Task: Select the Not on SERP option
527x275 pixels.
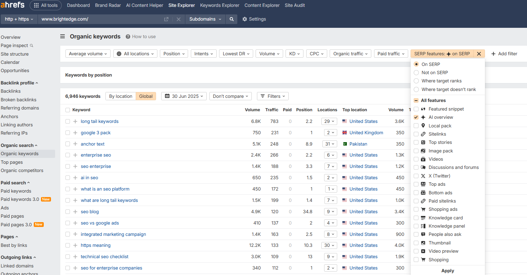Action: [416, 72]
